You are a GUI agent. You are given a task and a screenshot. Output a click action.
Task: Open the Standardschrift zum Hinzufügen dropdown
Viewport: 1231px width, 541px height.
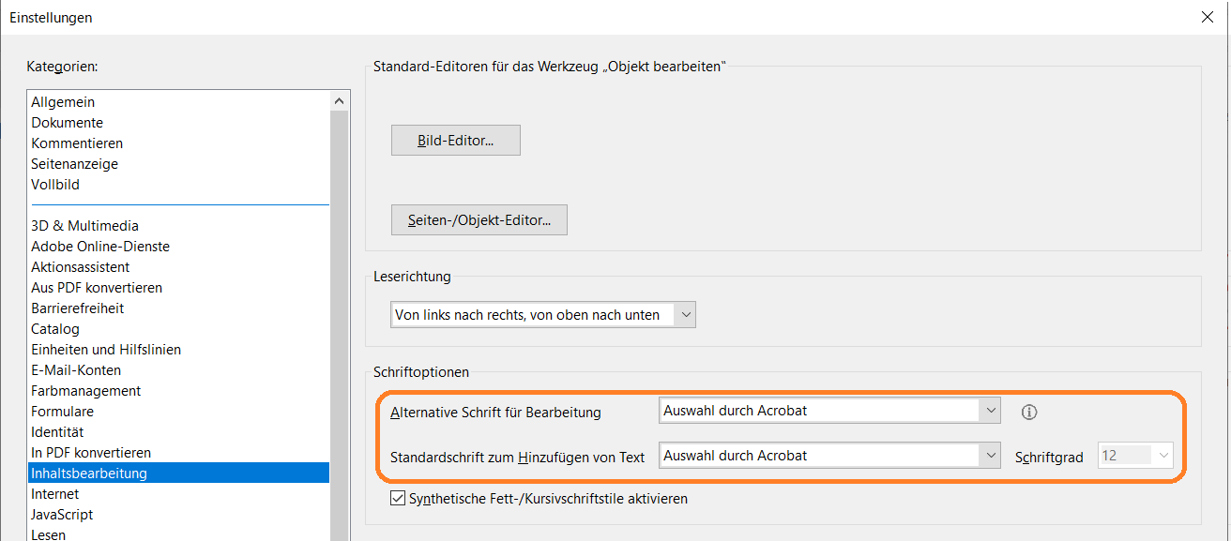tap(990, 456)
